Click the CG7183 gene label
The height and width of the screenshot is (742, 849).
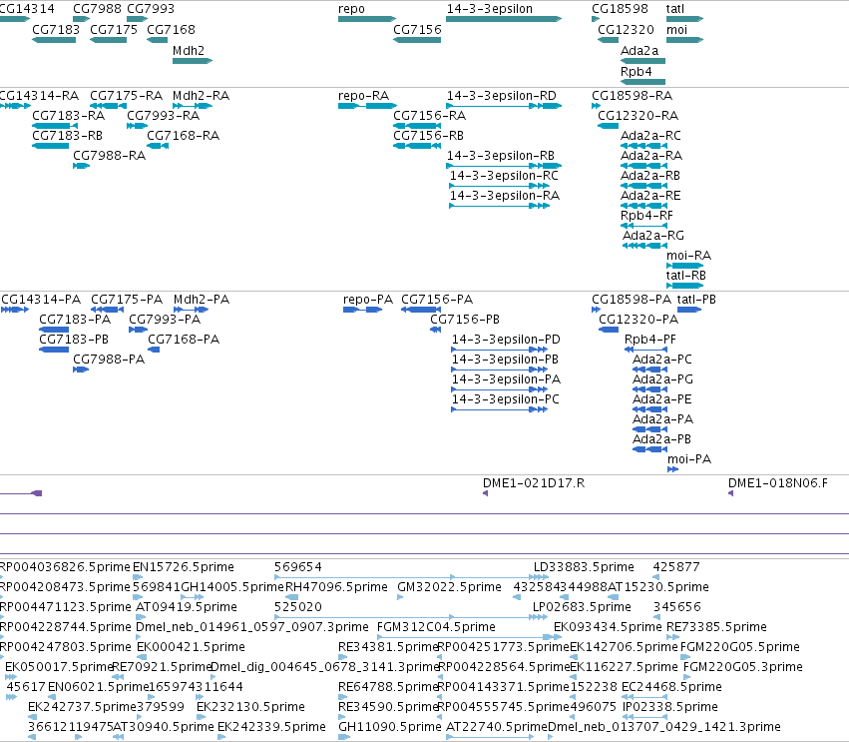pyautogui.click(x=56, y=30)
